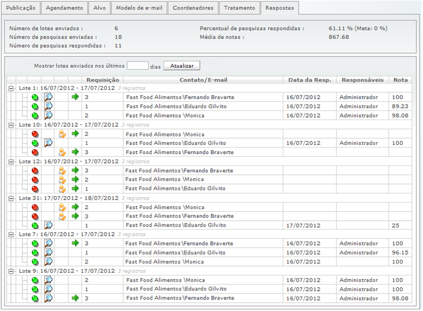Open response details for Fernando Braverte in Lote 1
The width and height of the screenshot is (423, 311).
[x=48, y=97]
